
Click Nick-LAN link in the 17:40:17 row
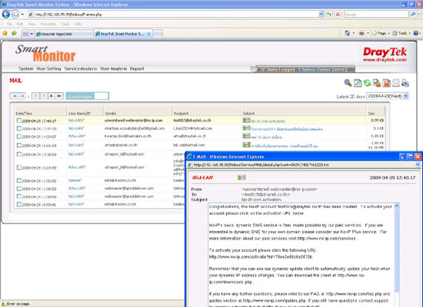click(x=76, y=120)
